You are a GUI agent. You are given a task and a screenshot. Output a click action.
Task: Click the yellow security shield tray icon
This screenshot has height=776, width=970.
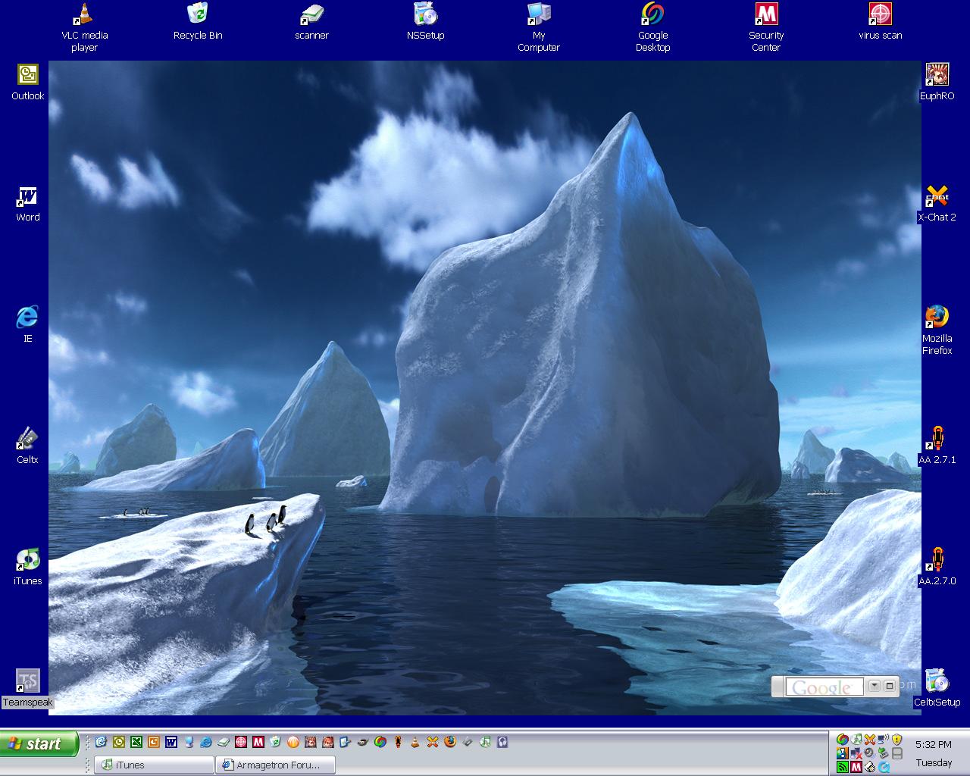click(x=897, y=739)
